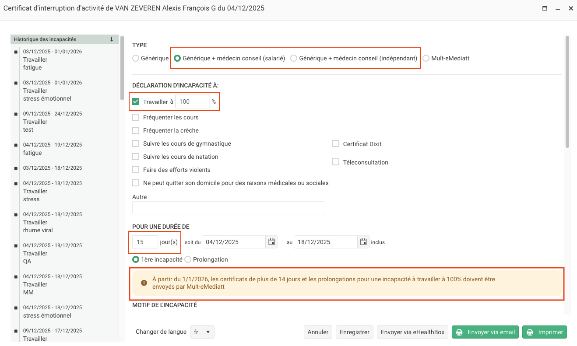Select the Prolongation radio button
This screenshot has height=346, width=577.
[x=188, y=259]
